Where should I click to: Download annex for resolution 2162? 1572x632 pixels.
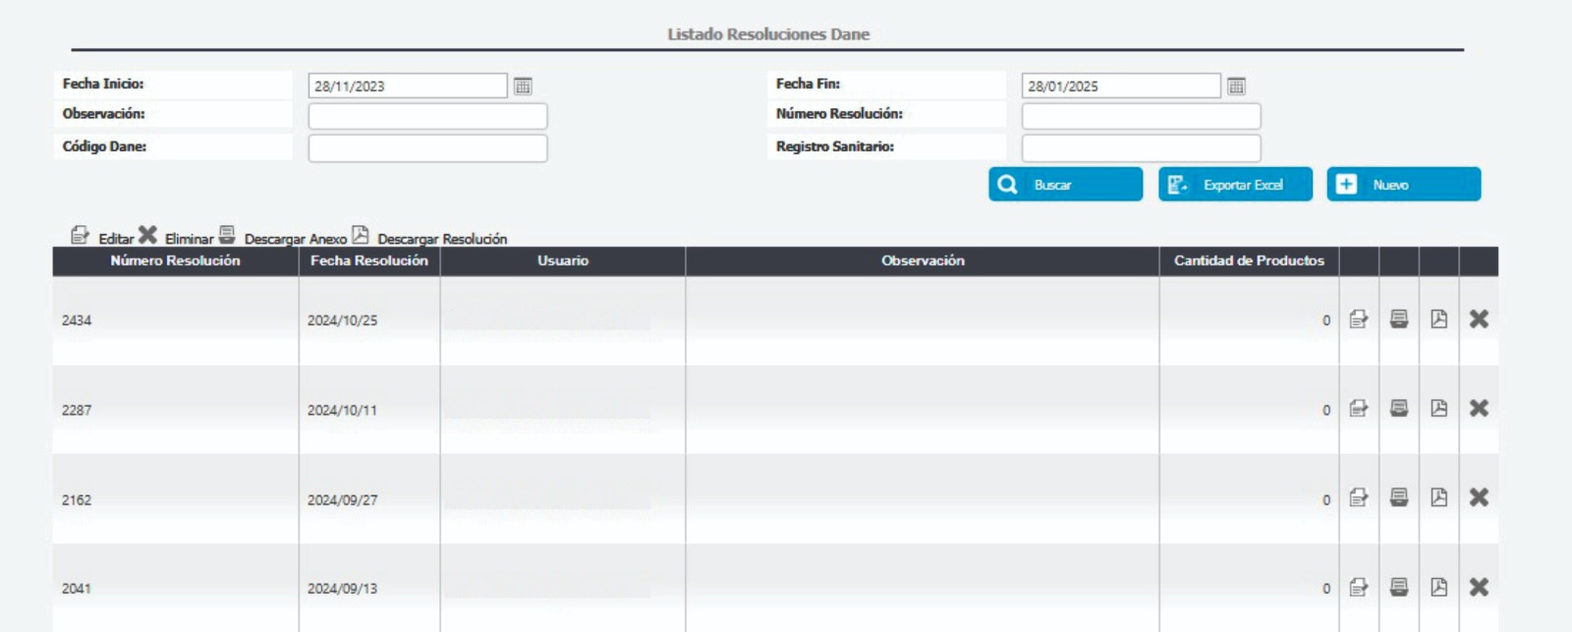tap(1399, 498)
